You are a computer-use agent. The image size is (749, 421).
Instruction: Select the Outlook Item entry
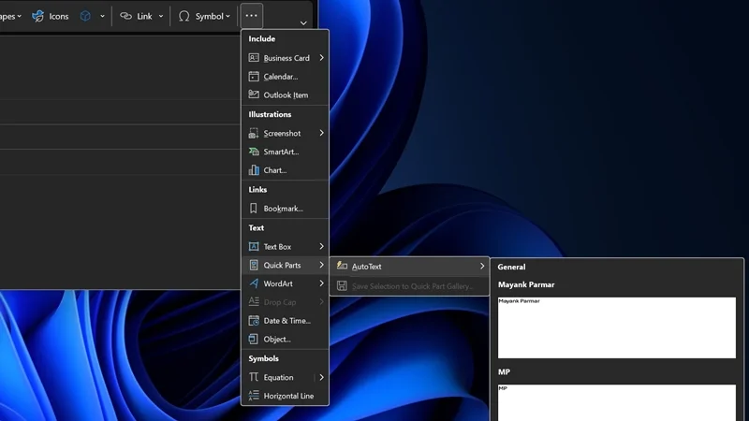[285, 95]
